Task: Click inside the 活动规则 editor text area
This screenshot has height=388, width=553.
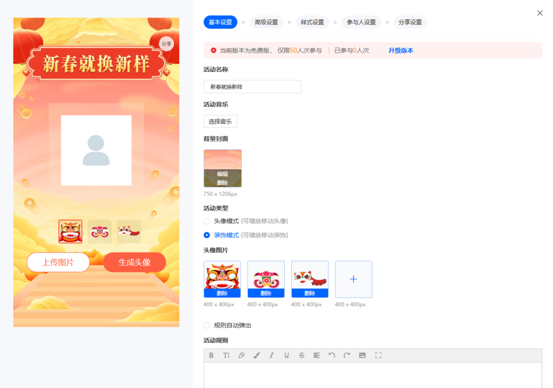Action: 373,375
